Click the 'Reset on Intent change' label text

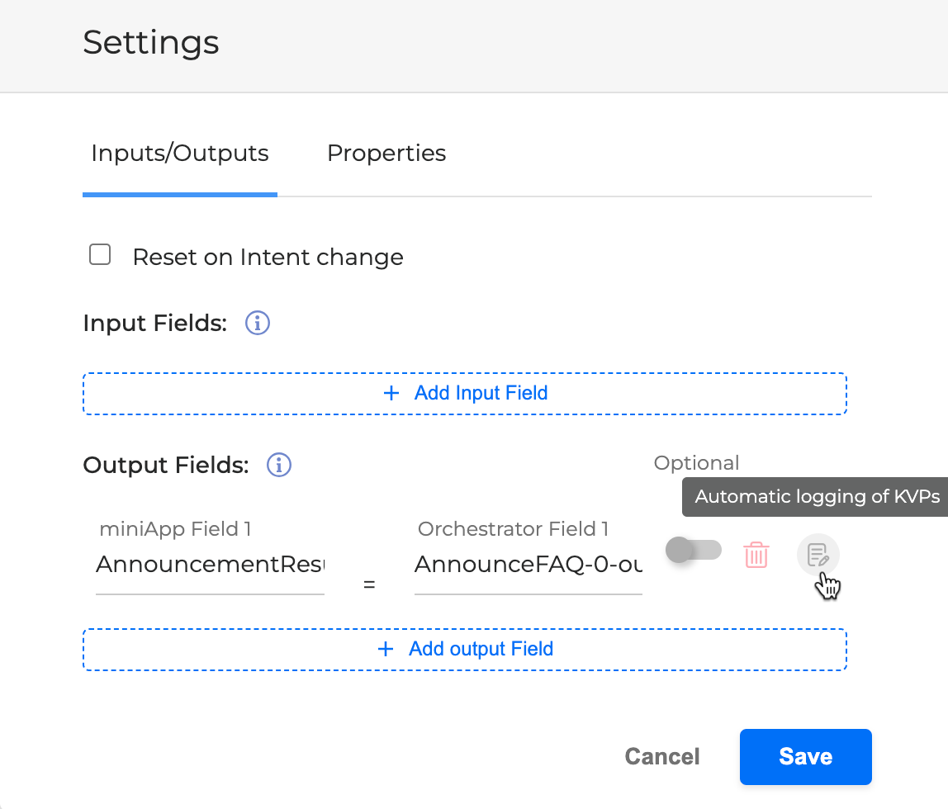[268, 258]
